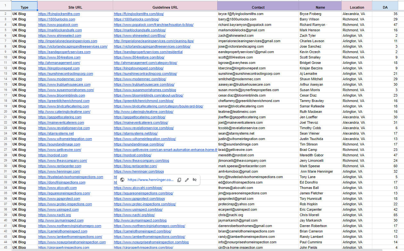Select the DA value 60 for Mark Speese

click(x=385, y=166)
